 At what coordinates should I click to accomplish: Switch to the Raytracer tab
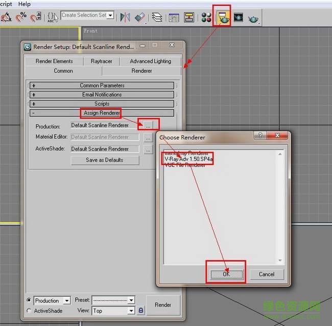tap(102, 61)
